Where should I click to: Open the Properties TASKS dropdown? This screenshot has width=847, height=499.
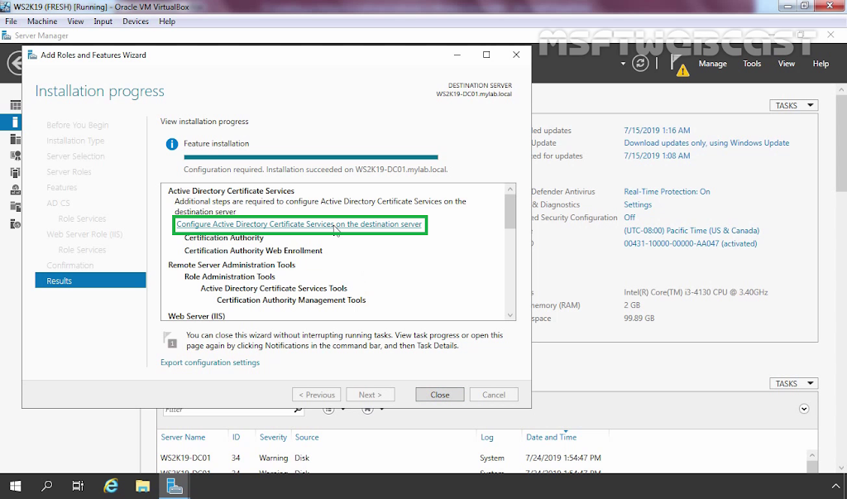pos(793,105)
